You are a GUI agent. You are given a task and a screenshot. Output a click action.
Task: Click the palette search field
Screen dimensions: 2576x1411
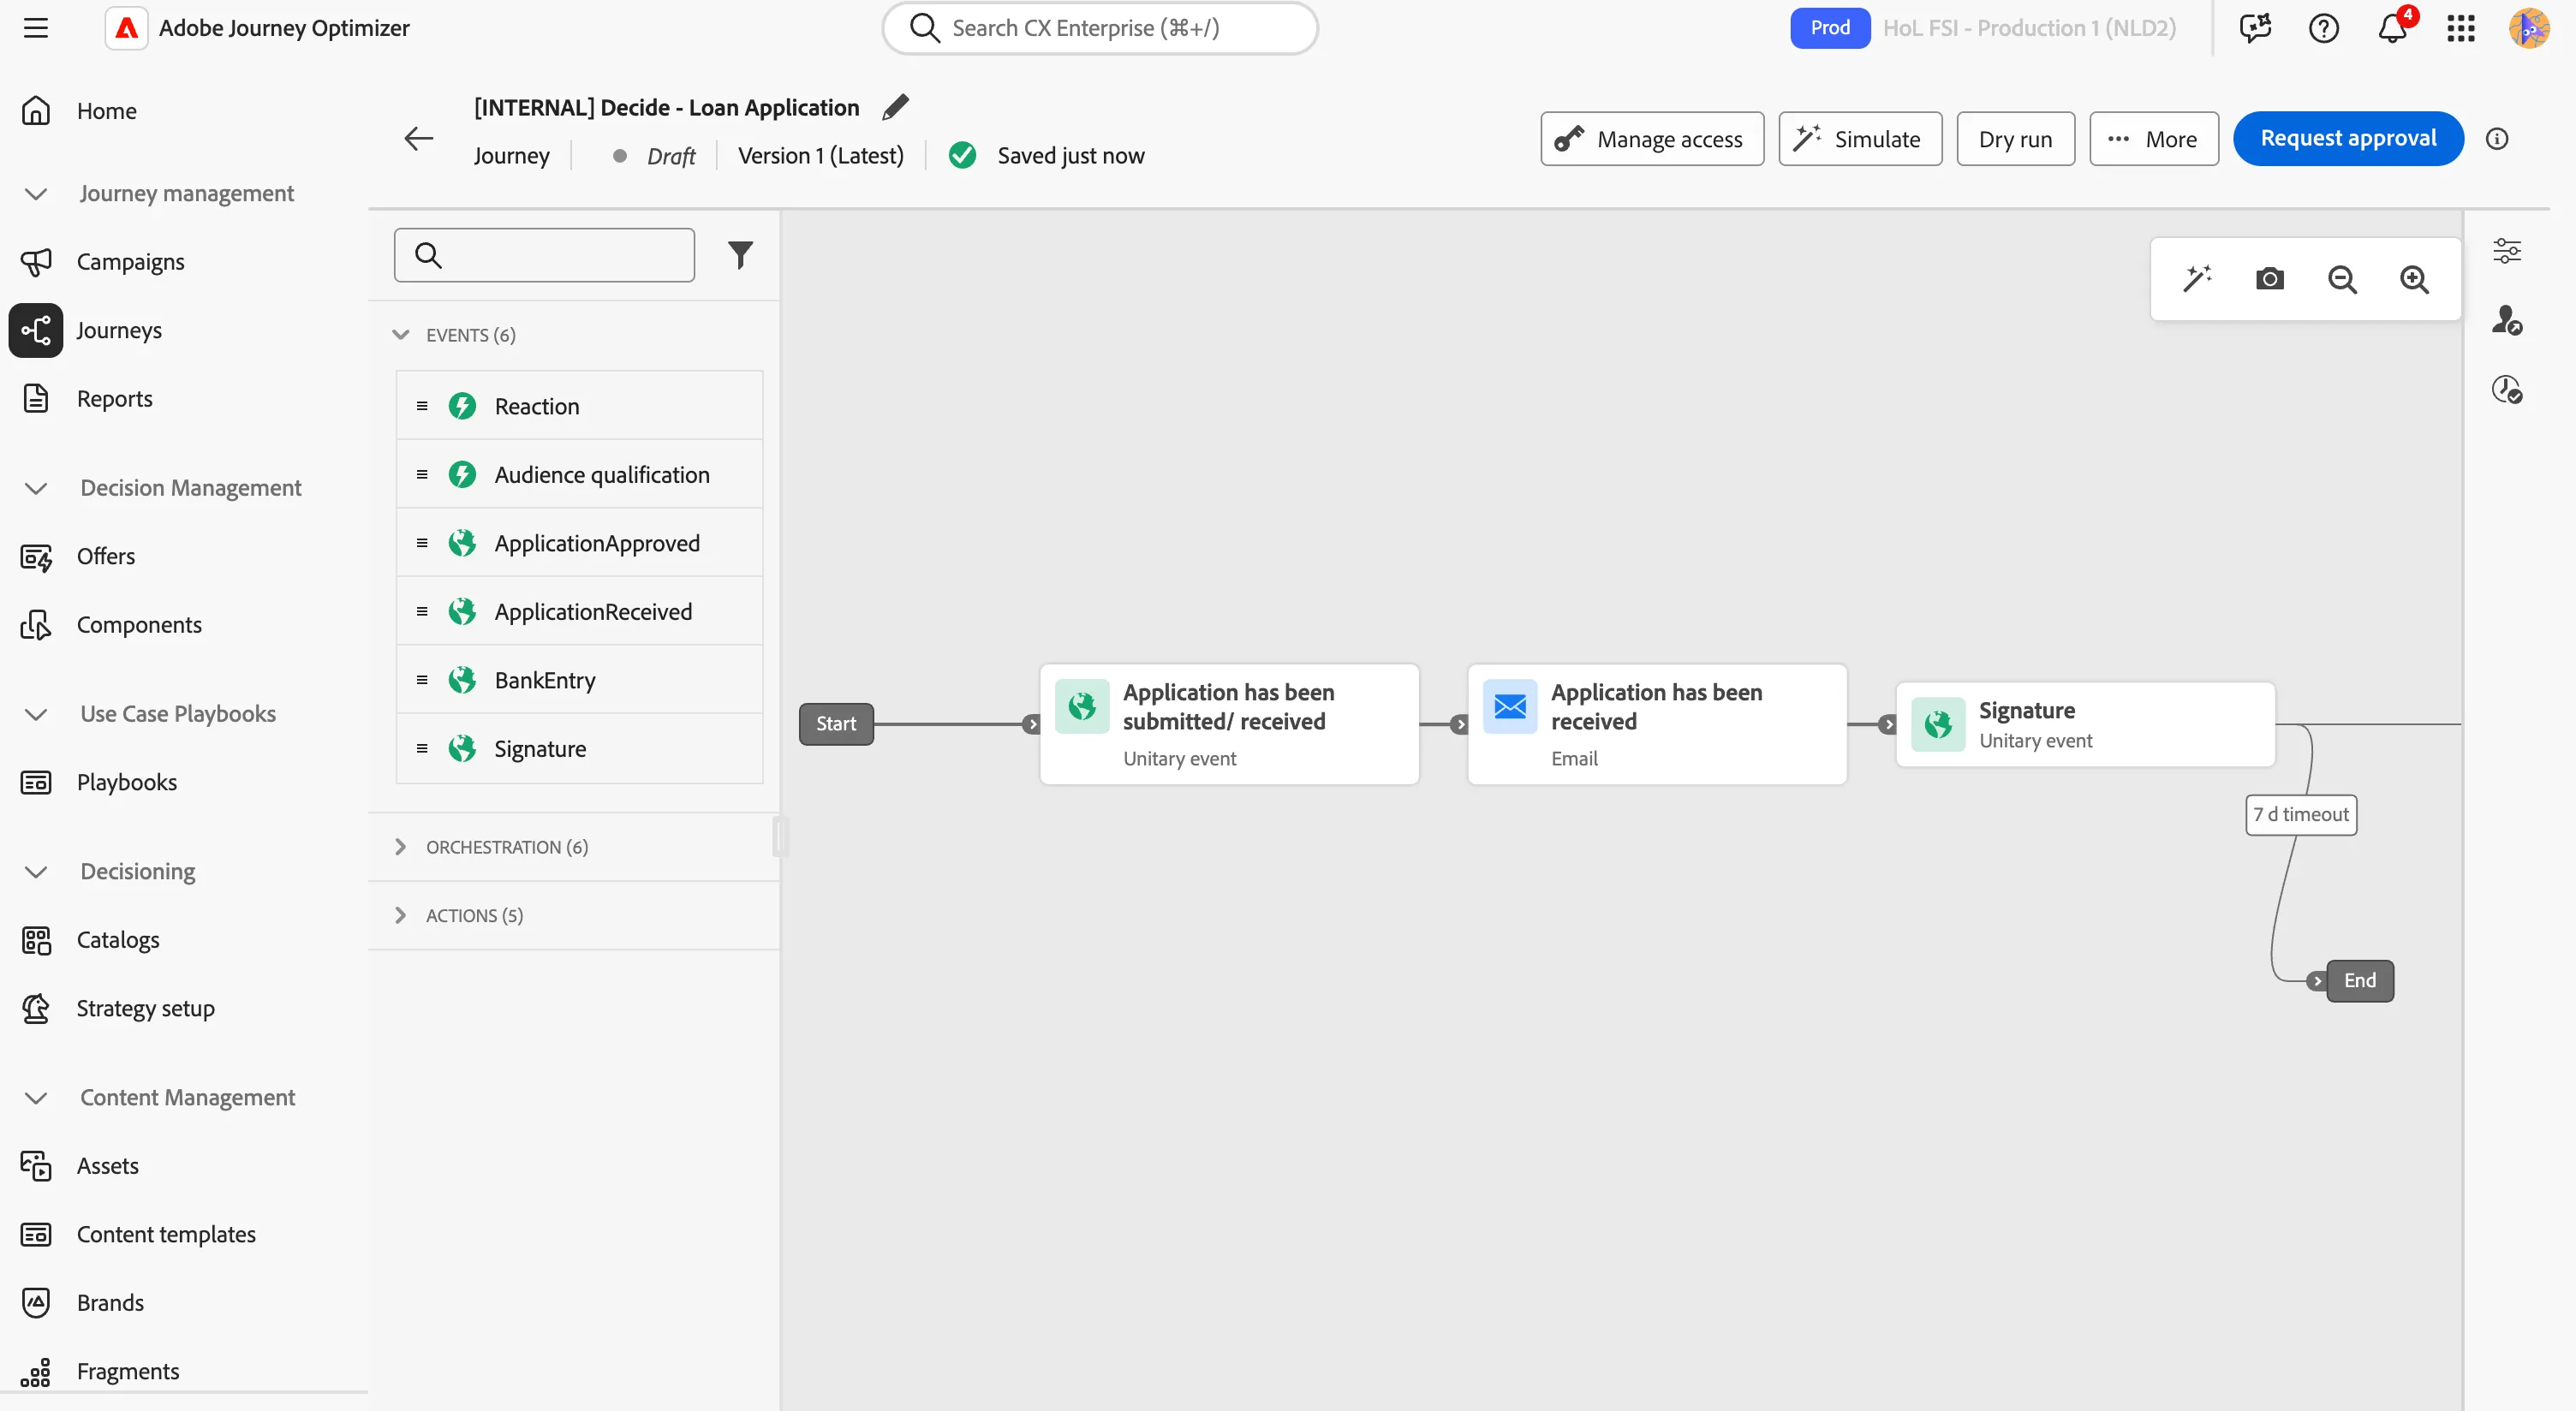pos(544,255)
